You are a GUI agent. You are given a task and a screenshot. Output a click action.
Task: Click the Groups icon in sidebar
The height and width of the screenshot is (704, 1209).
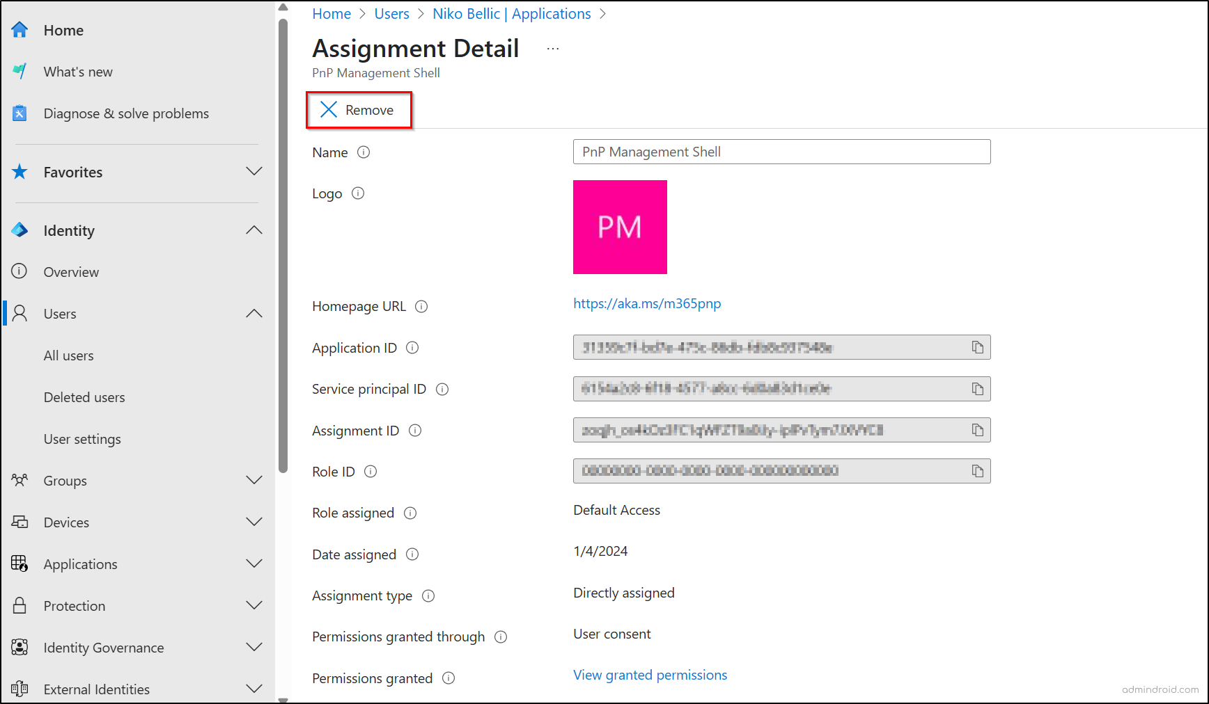pos(19,480)
